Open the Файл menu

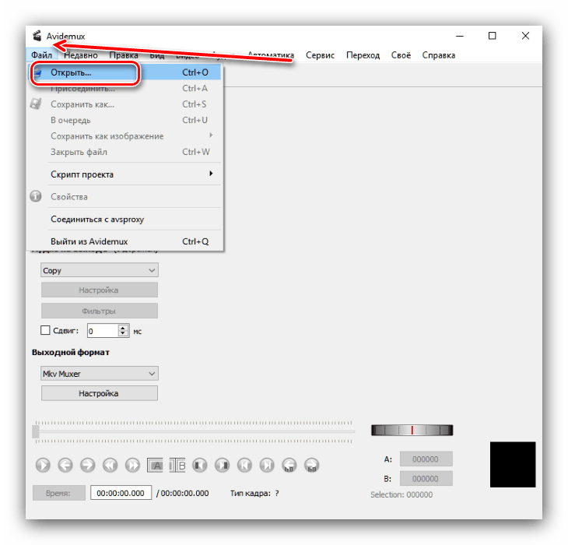click(42, 55)
